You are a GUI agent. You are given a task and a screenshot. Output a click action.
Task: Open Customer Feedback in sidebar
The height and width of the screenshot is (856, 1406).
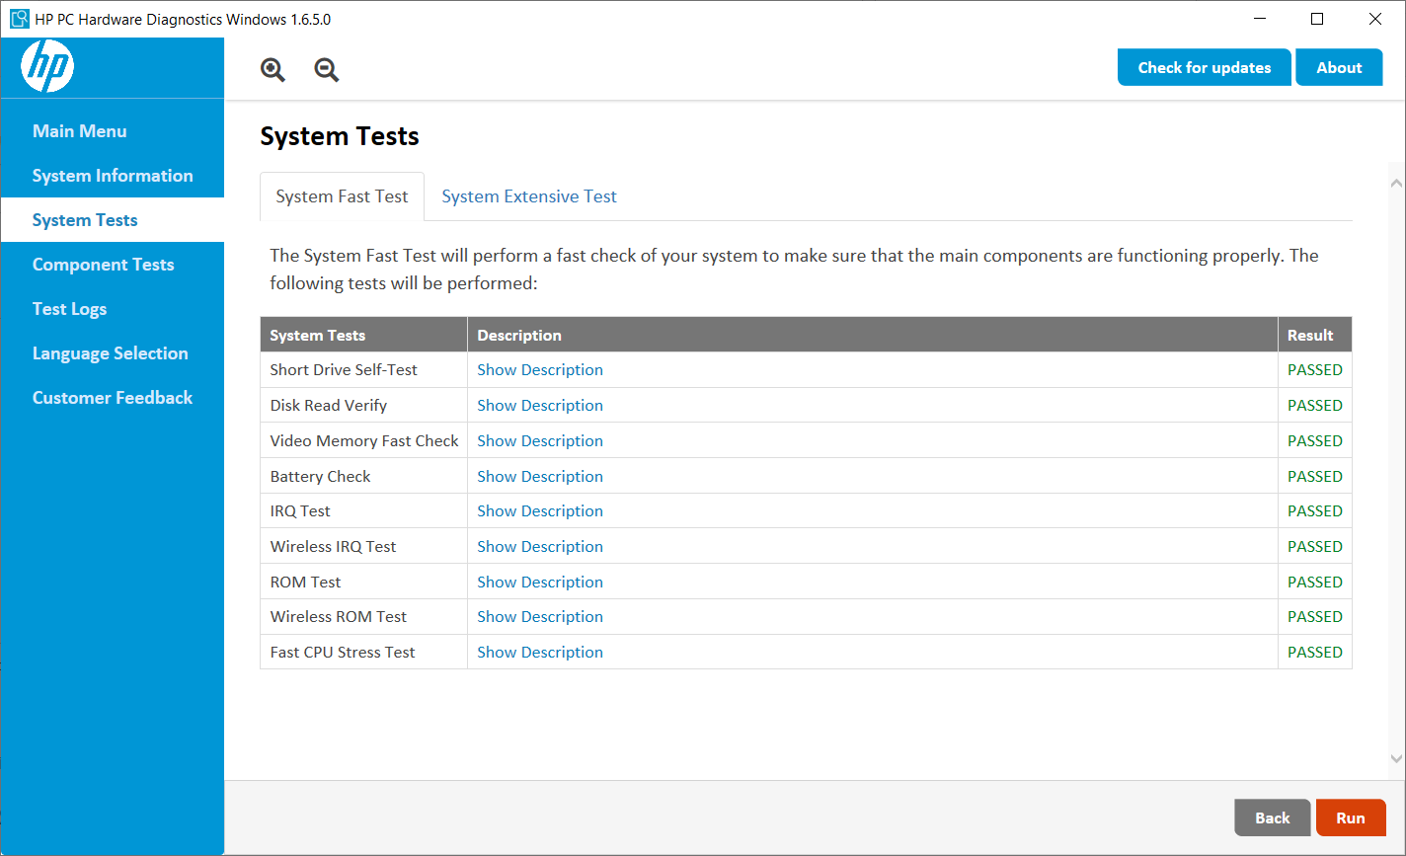[113, 398]
